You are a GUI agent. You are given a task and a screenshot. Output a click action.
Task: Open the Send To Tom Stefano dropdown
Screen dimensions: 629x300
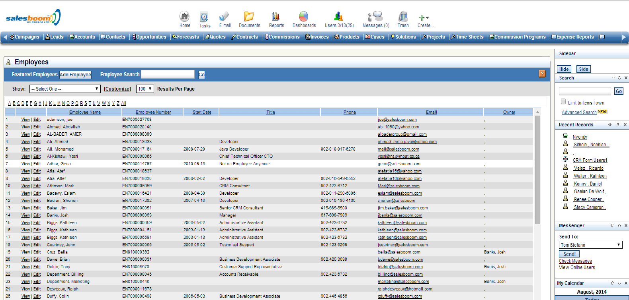(591, 245)
